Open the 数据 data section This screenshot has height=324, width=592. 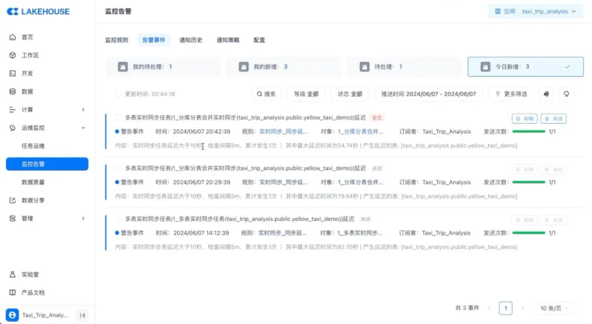point(27,92)
